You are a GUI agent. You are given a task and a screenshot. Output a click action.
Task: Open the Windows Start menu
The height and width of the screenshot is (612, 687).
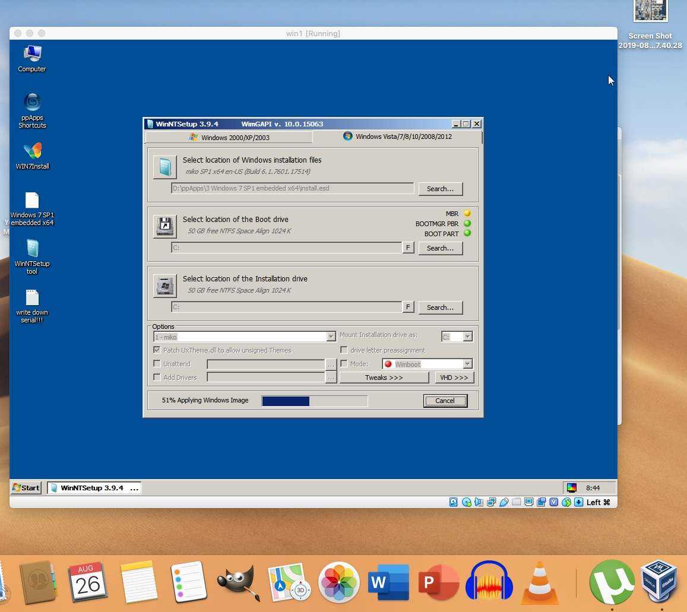26,487
